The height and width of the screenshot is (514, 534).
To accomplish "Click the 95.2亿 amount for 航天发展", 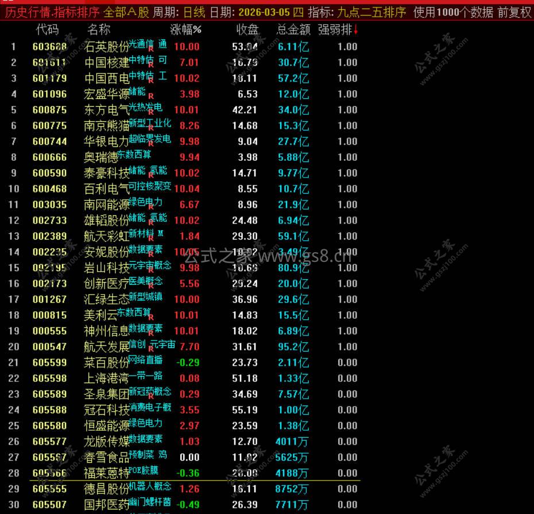I will click(x=293, y=347).
